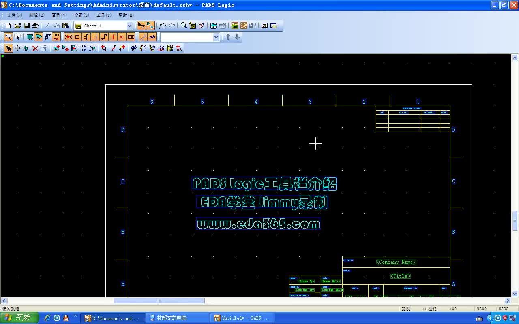Toggle the Pins (U1.1) selection filter

pyautogui.click(x=56, y=37)
